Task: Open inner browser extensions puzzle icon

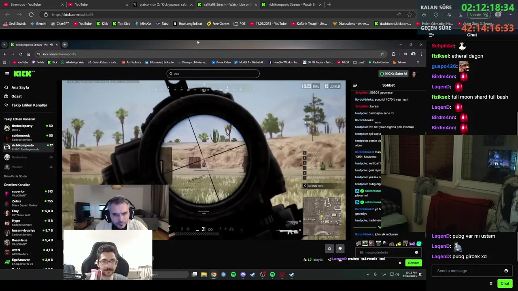Action: pyautogui.click(x=393, y=54)
